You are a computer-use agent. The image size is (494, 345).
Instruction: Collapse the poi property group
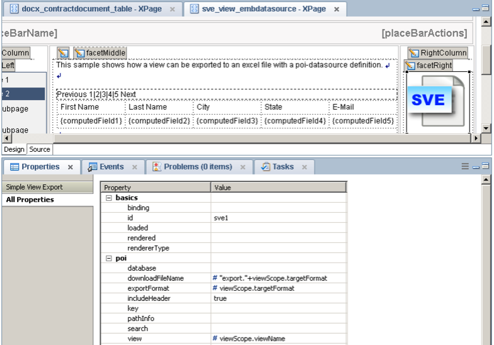click(108, 258)
